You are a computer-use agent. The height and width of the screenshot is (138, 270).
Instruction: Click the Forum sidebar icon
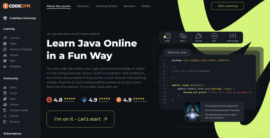(5, 93)
